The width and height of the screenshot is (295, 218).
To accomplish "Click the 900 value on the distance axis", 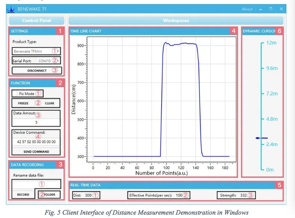I will pyautogui.click(x=80, y=46).
